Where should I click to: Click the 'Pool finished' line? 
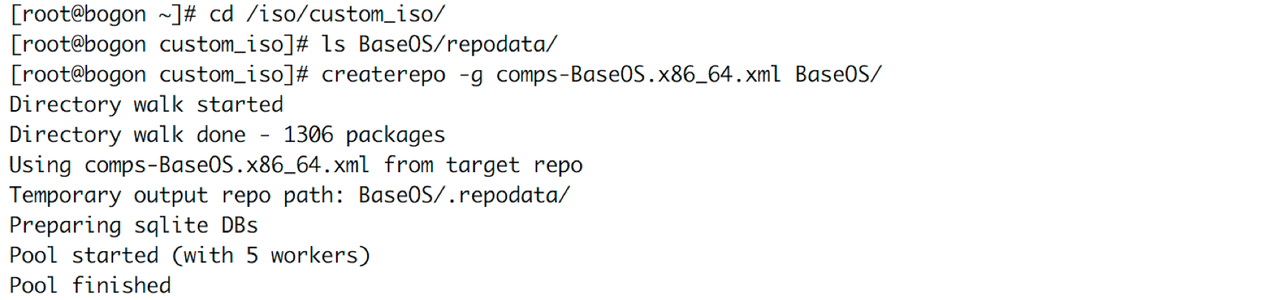[90, 286]
